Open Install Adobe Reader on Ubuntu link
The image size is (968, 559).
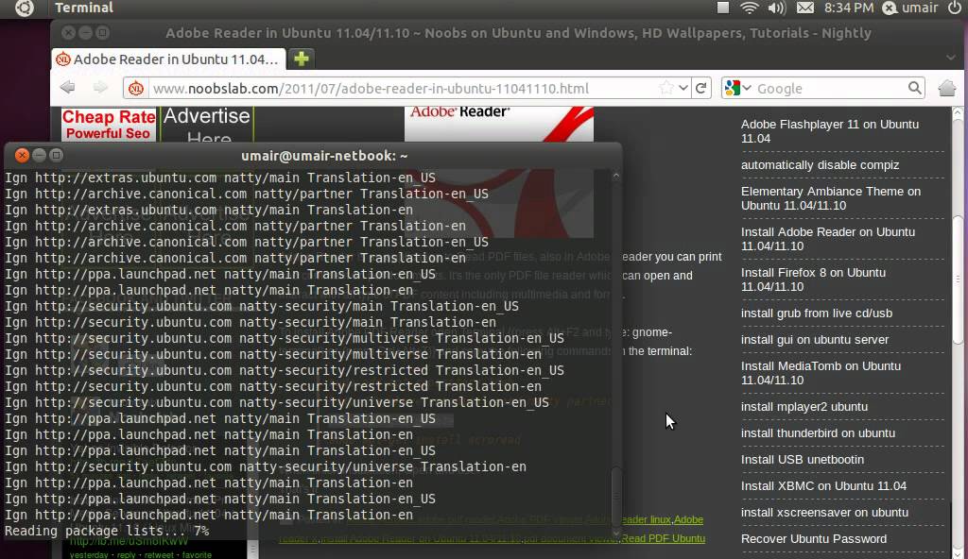[x=828, y=239]
